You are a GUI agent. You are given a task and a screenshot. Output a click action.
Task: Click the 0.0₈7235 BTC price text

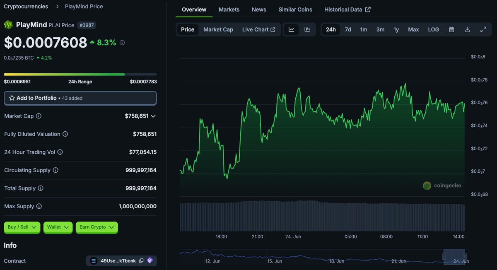pyautogui.click(x=19, y=58)
